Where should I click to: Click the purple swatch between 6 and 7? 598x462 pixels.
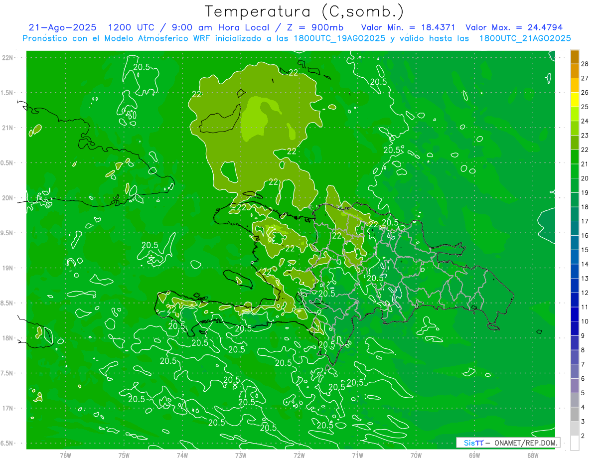pyautogui.click(x=575, y=372)
